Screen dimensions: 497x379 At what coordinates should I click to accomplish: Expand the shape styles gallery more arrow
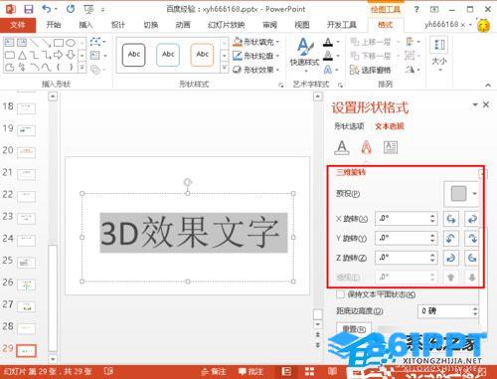pos(225,68)
